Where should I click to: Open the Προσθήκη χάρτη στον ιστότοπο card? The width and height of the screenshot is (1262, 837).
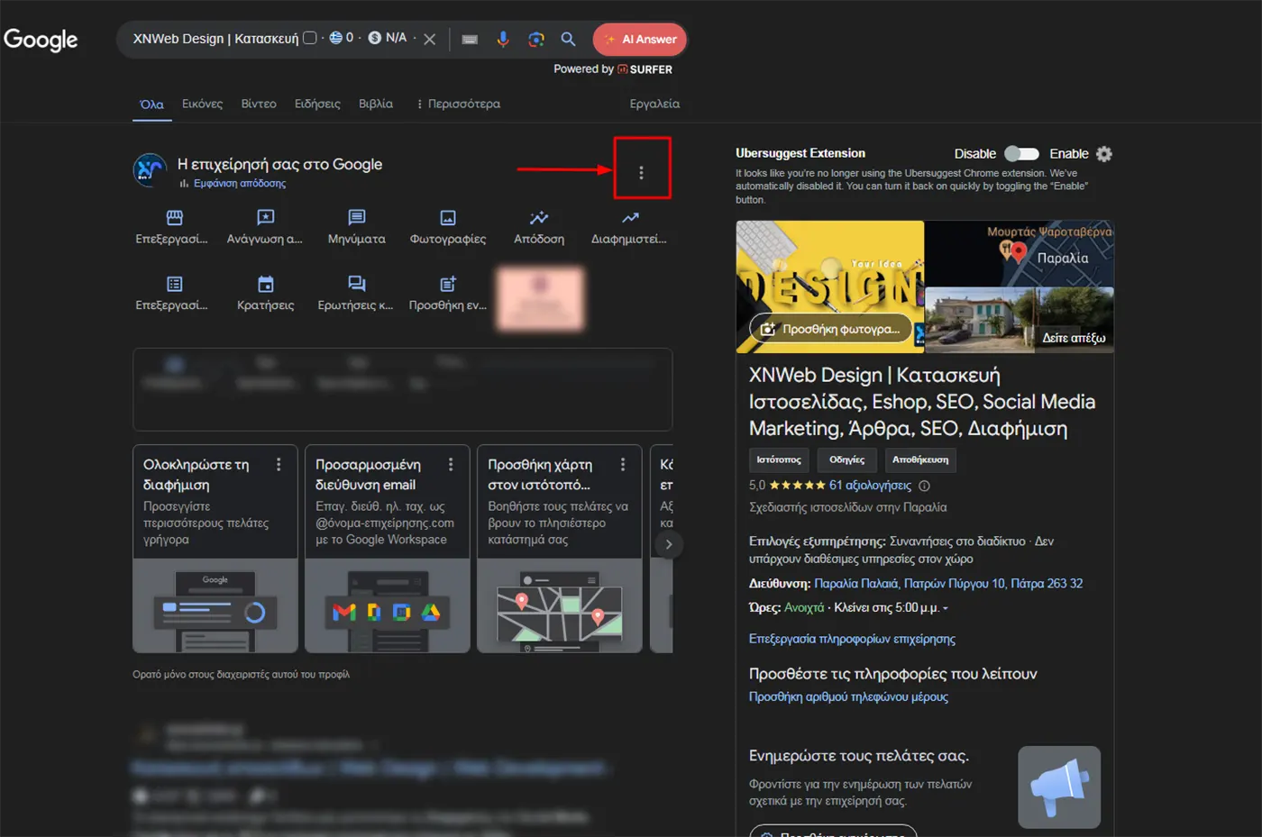point(560,548)
